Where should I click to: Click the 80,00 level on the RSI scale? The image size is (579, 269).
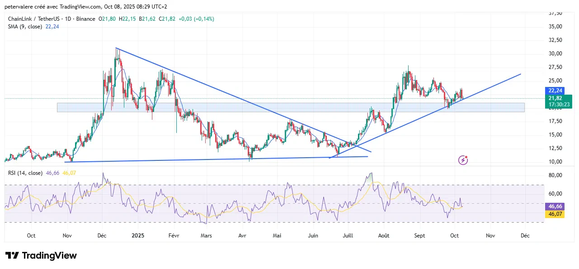[x=555, y=175]
